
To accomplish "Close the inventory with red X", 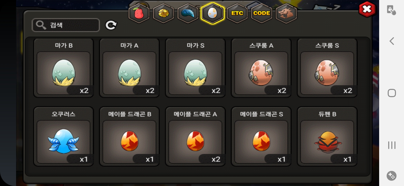I will 367,10.
